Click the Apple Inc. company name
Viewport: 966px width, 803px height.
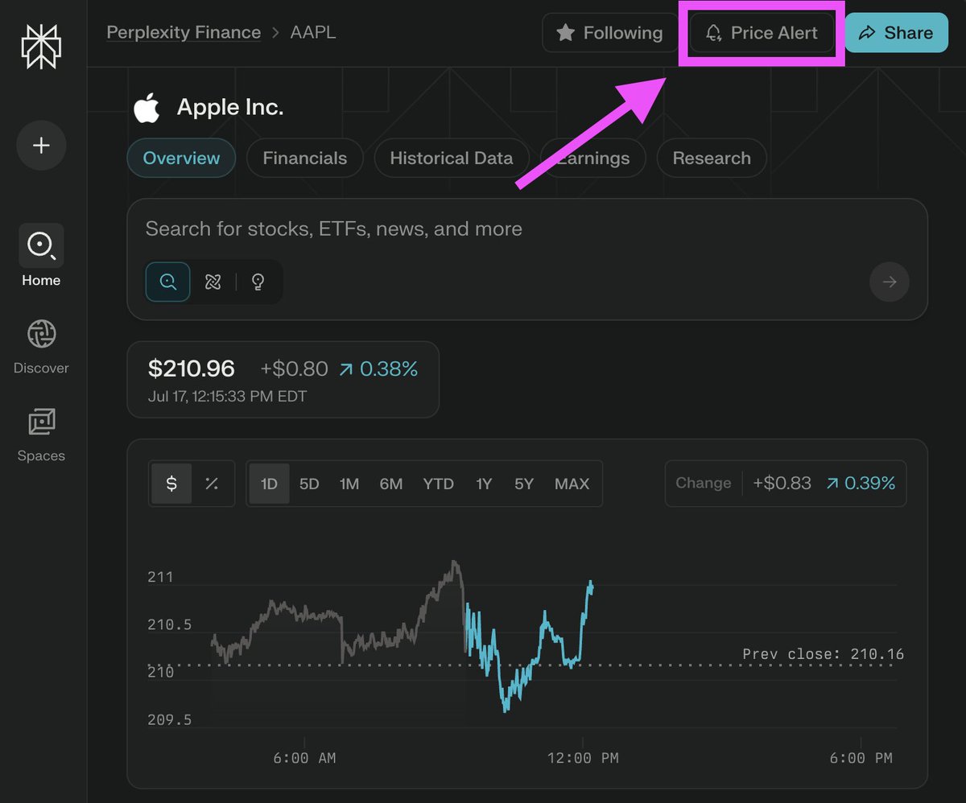[230, 107]
